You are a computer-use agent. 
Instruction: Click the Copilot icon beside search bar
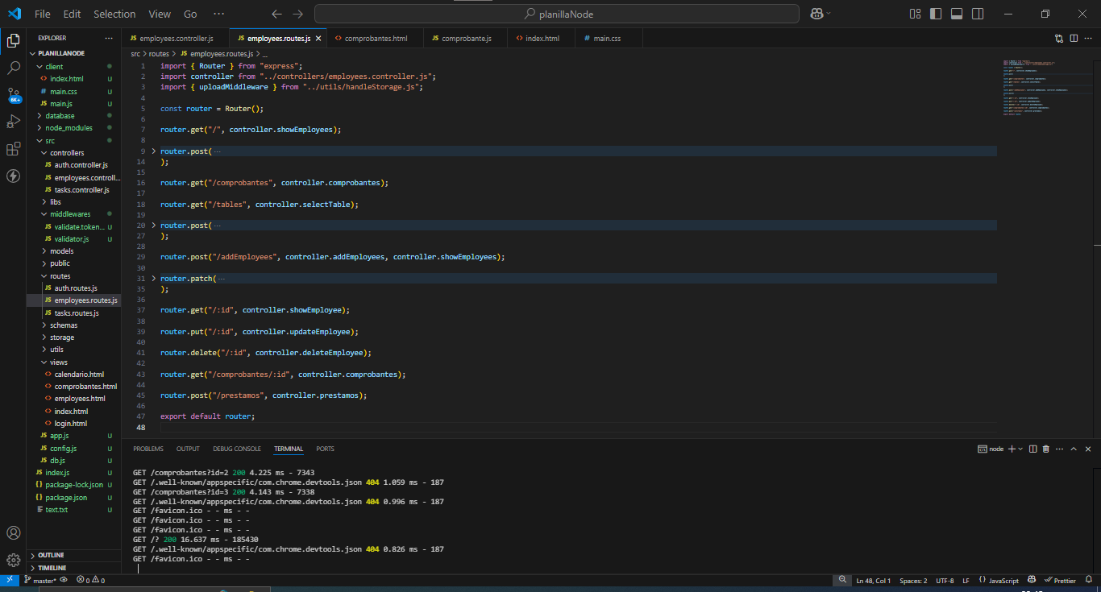tap(816, 14)
